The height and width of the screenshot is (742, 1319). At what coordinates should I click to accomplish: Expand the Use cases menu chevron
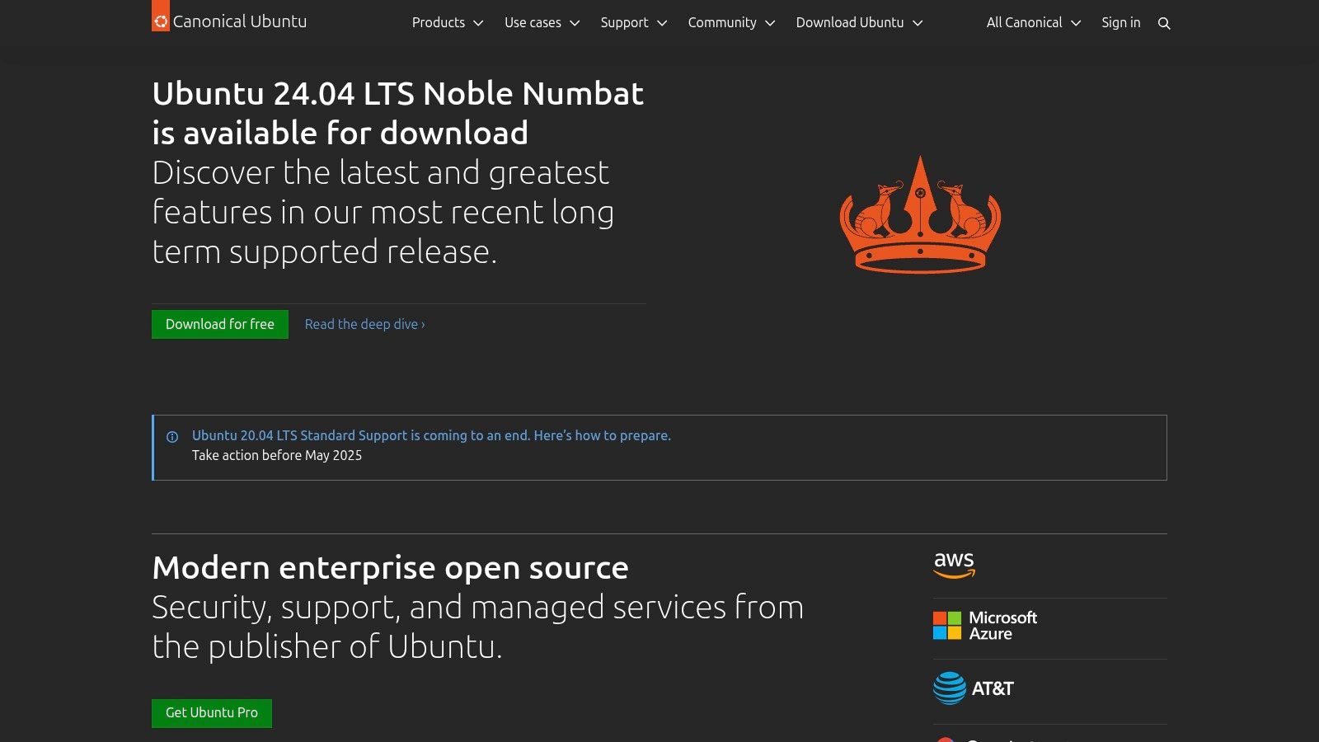575,23
